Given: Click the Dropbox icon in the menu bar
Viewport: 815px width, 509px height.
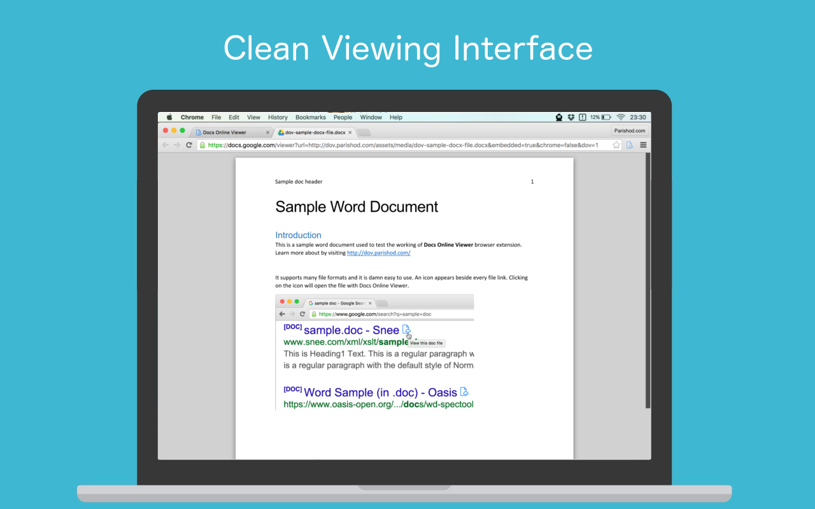Looking at the screenshot, I should [571, 117].
